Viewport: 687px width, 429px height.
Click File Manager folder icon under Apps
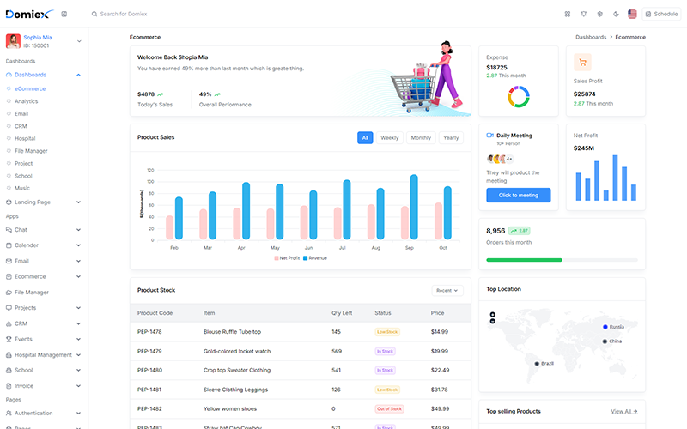(9, 293)
